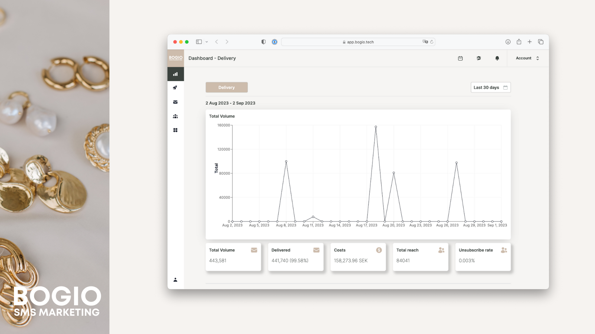The height and width of the screenshot is (334, 595).
Task: Open Safari downloads icon
Action: click(508, 42)
